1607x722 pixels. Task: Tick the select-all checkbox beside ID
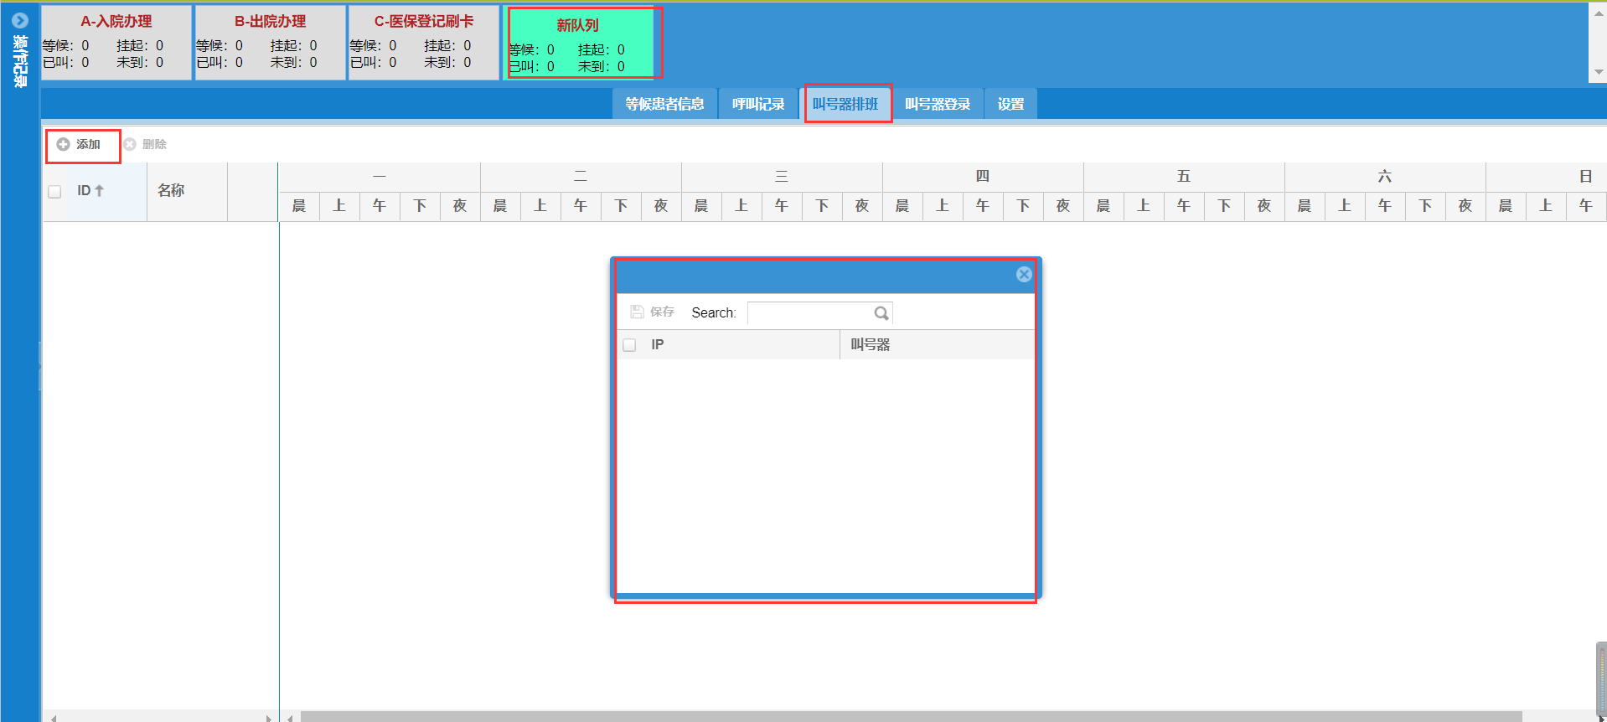[x=54, y=192]
